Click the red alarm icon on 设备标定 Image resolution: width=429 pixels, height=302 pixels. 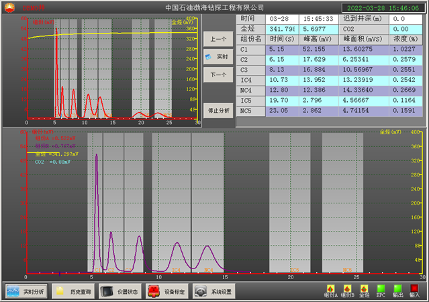(x=154, y=291)
